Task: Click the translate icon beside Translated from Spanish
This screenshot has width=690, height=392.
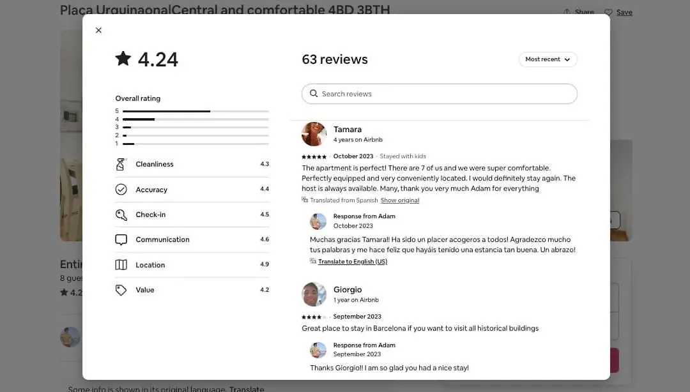Action: [305, 200]
